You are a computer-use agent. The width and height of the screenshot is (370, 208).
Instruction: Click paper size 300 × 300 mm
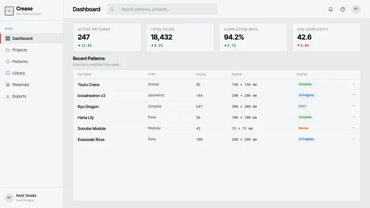point(244,107)
